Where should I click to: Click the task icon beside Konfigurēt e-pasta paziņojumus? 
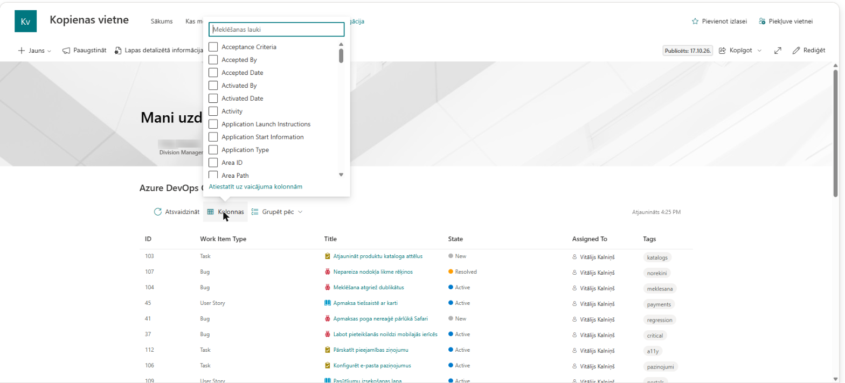[x=327, y=366]
